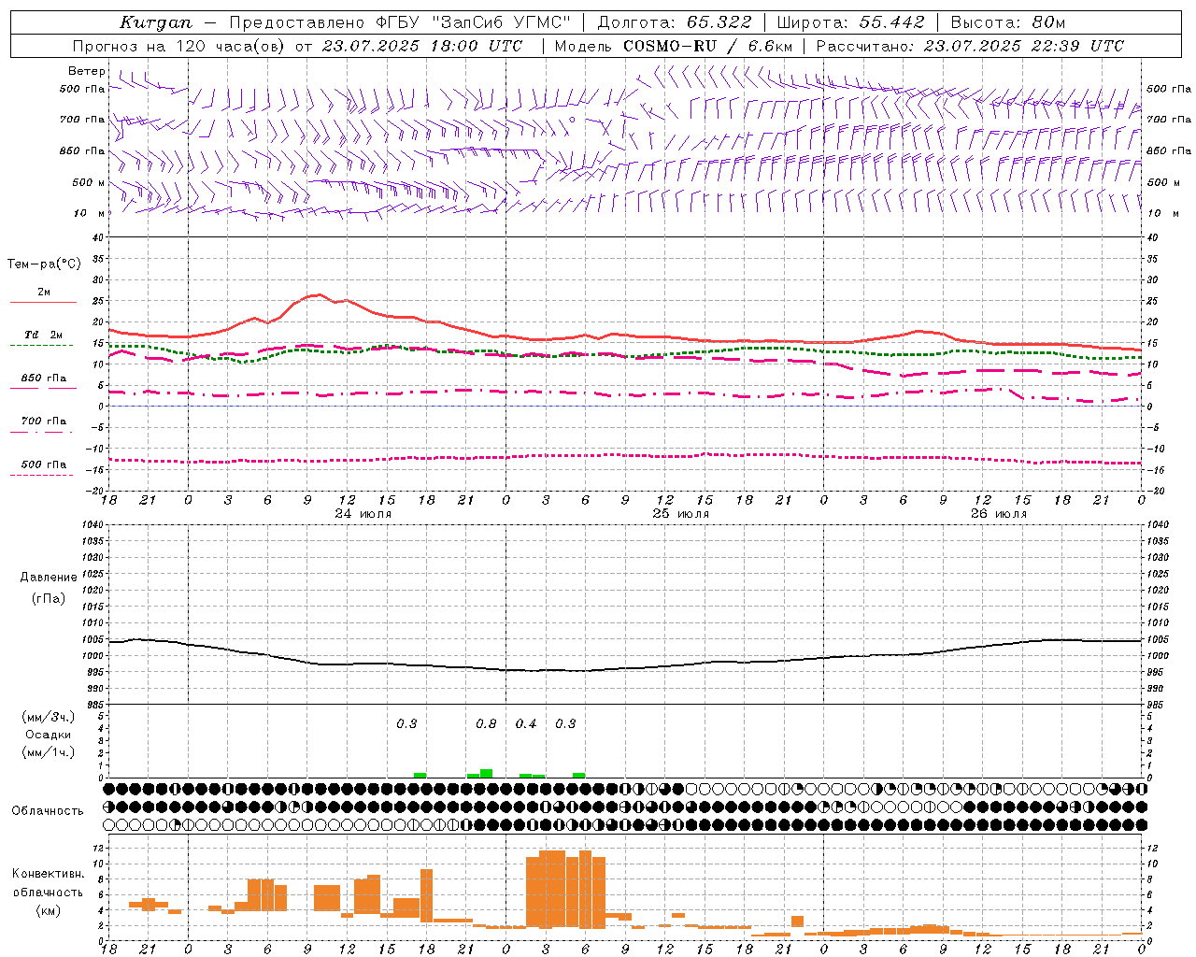Select the 700 гПа label on the left wind axis
Screen dimensions: 1196x957
pyautogui.click(x=82, y=120)
